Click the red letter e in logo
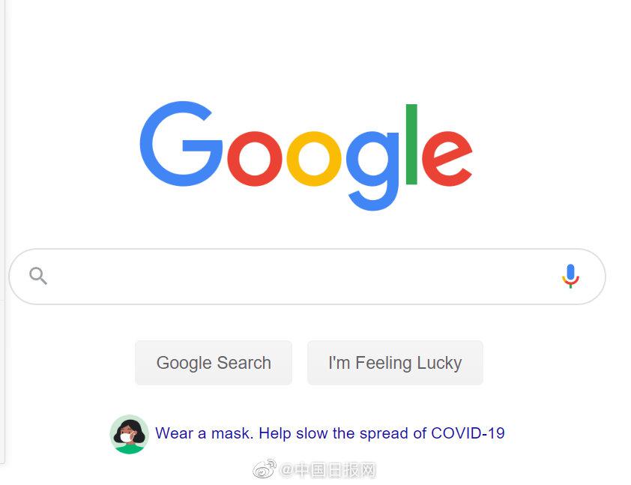 coord(447,159)
